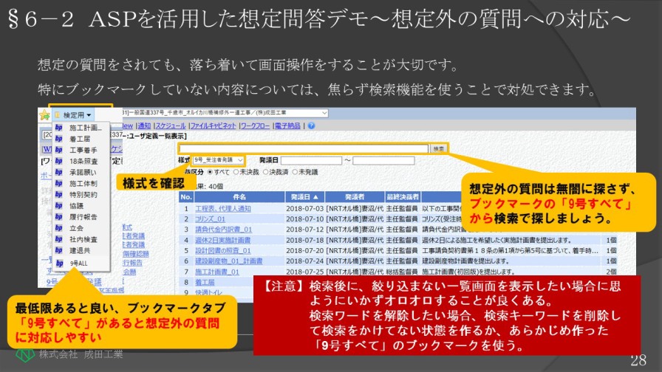The height and width of the screenshot is (372, 662).
Task: Open the 施工計画 bookmark entry
Action: (85, 128)
